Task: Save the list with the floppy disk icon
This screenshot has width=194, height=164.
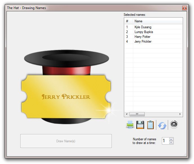Action: tap(140, 125)
